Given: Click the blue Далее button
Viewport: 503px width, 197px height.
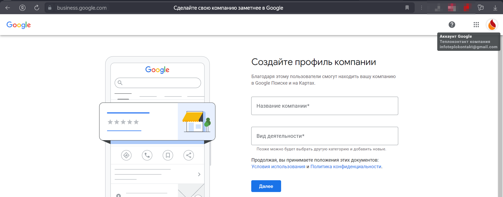Looking at the screenshot, I should (266, 186).
